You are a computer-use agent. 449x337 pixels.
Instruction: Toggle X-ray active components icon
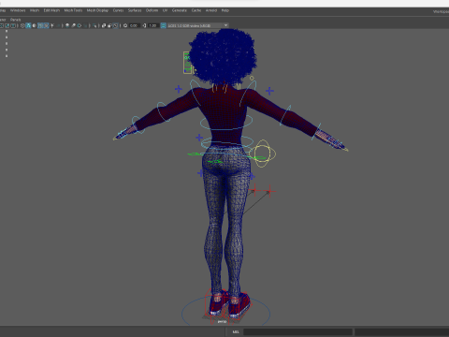click(109, 25)
